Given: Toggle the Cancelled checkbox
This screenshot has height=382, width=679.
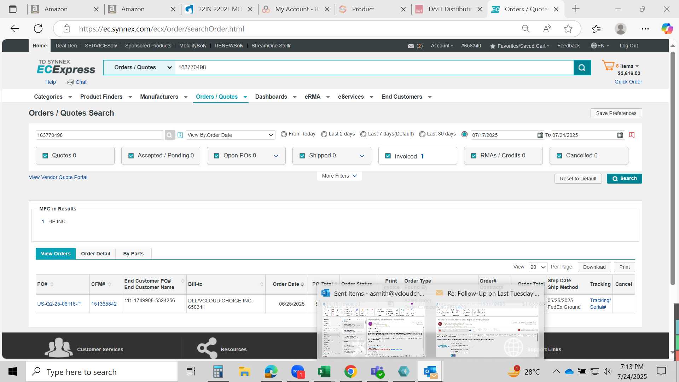Looking at the screenshot, I should pos(559,156).
